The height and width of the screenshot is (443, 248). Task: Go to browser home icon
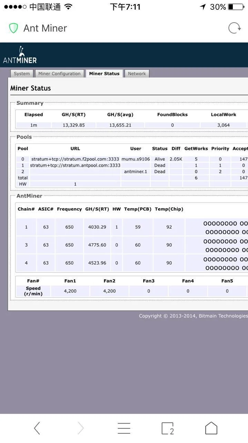pos(211,428)
